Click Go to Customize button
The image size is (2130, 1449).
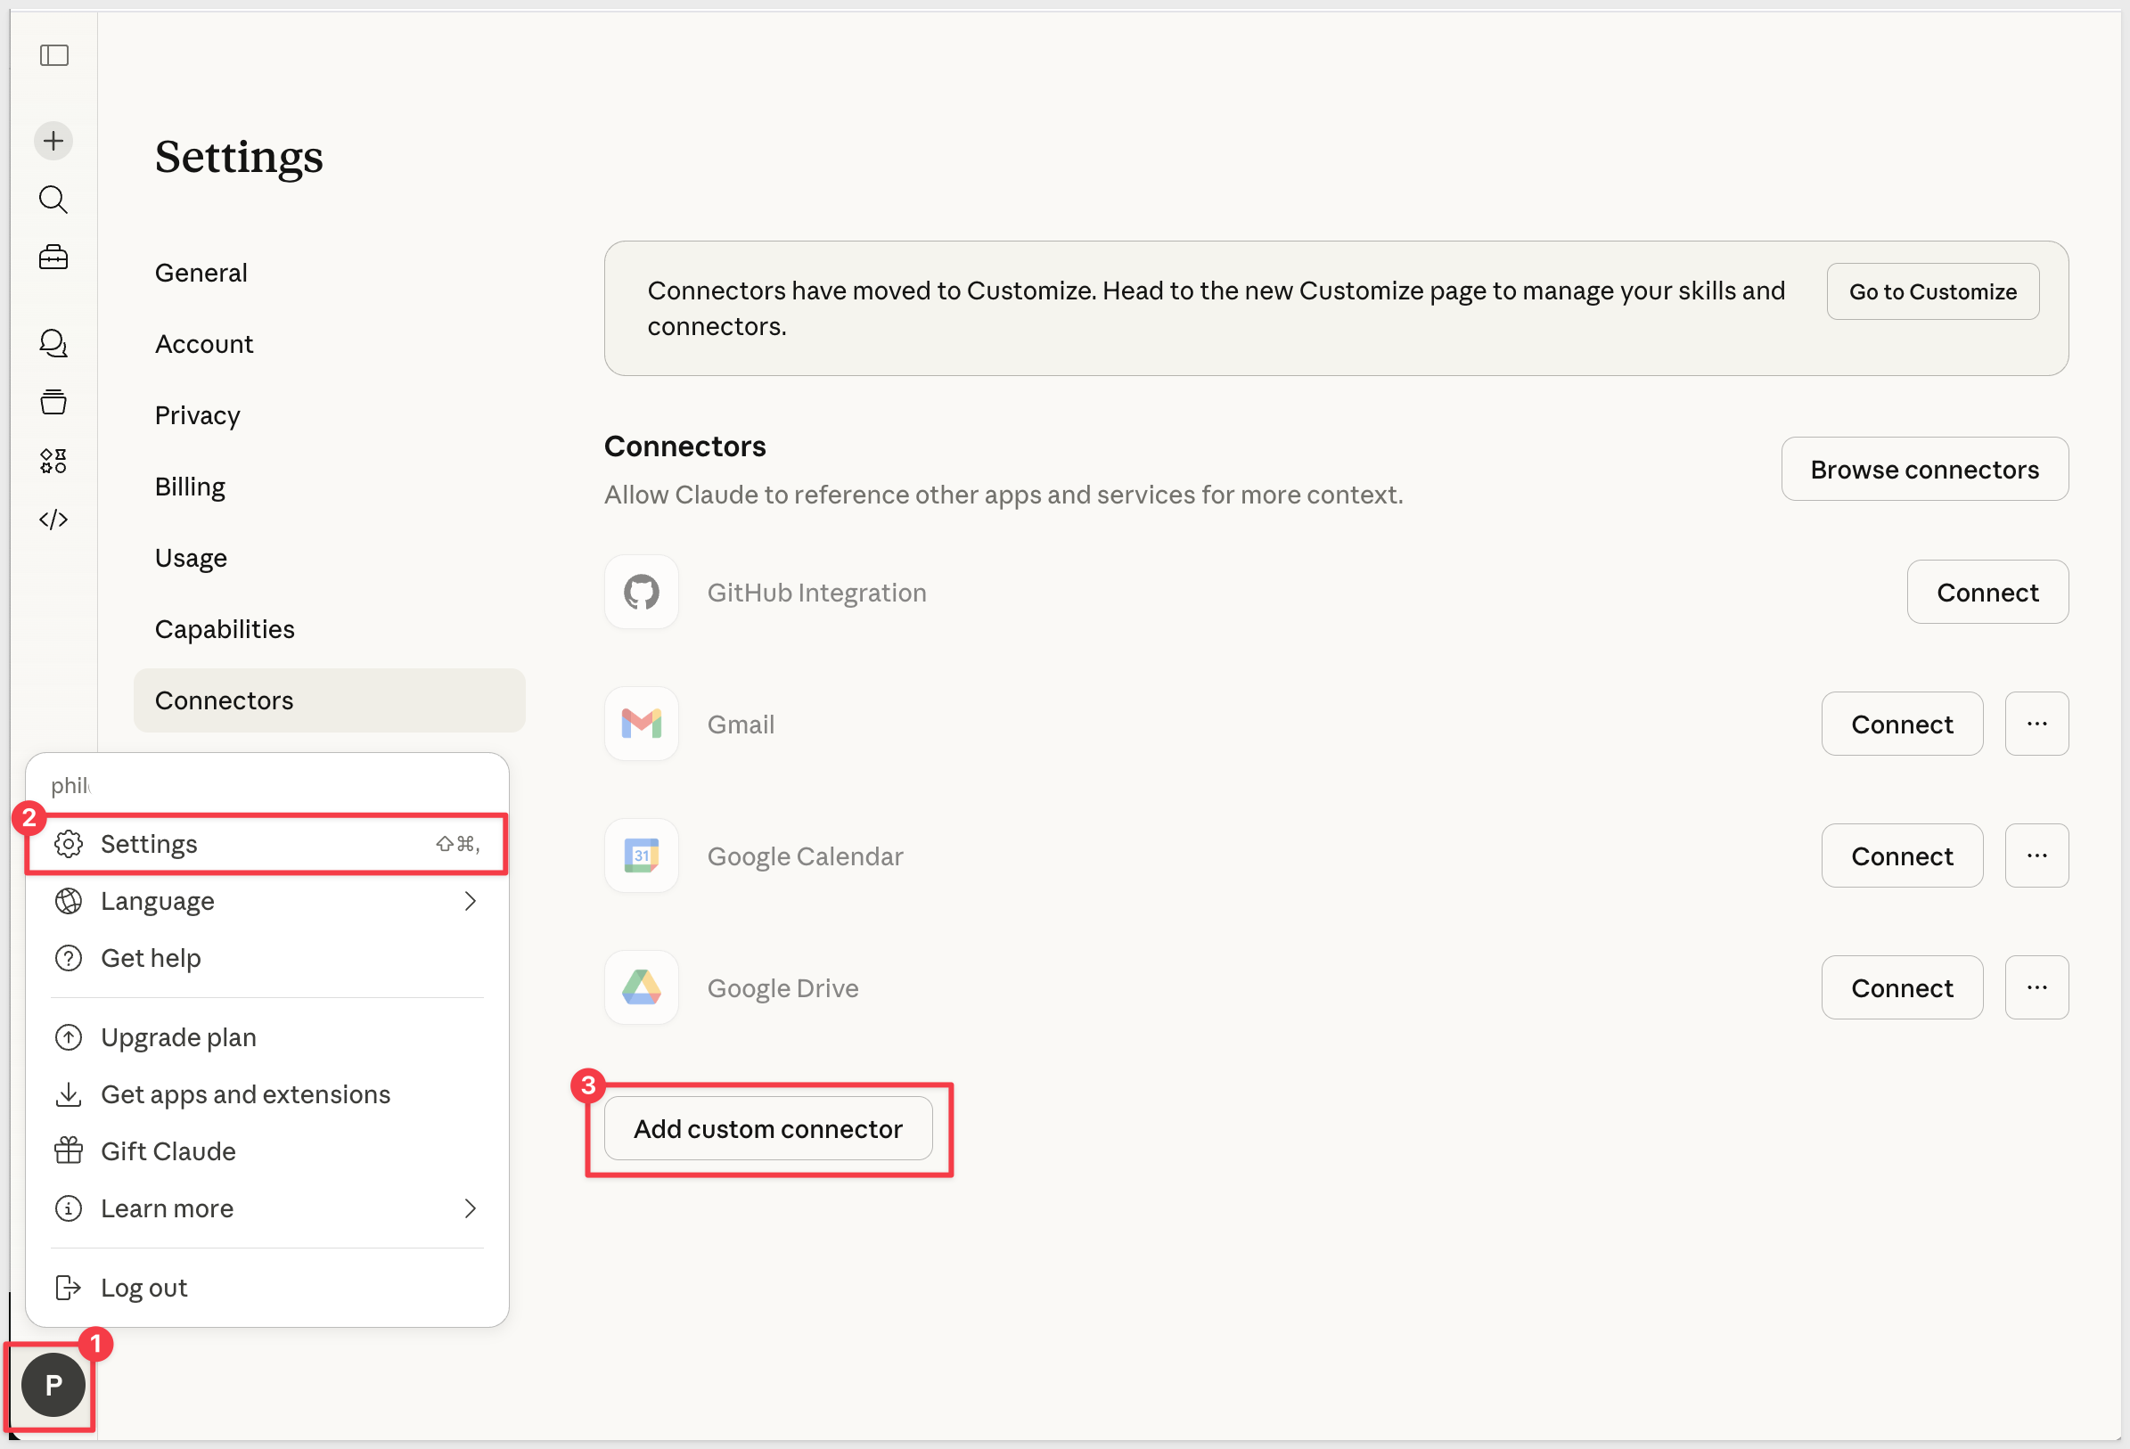point(1932,291)
